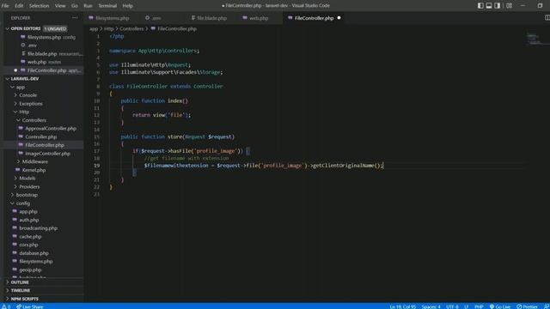Open the Edit menu
Screen dimensions: 550x309
click(19, 6)
